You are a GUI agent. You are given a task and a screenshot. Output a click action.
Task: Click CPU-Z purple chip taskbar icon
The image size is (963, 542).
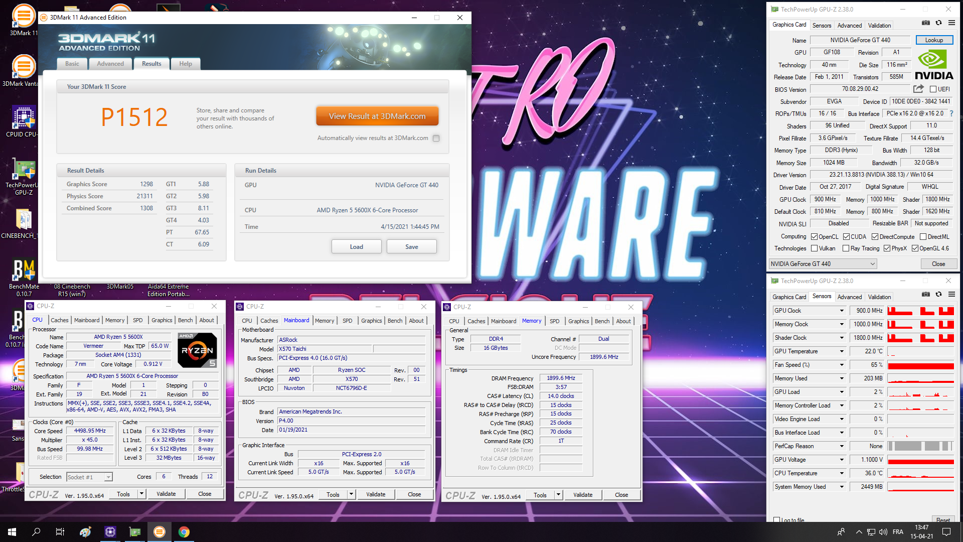pyautogui.click(x=110, y=532)
